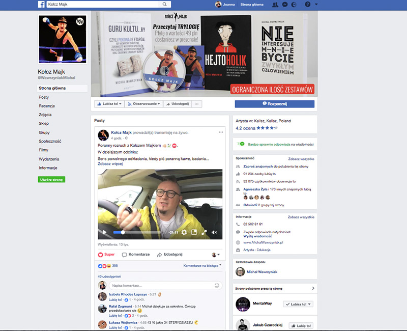The height and width of the screenshot is (331, 407).
Task: Open Michał Wawrzyniak team member
Action: pos(262,272)
